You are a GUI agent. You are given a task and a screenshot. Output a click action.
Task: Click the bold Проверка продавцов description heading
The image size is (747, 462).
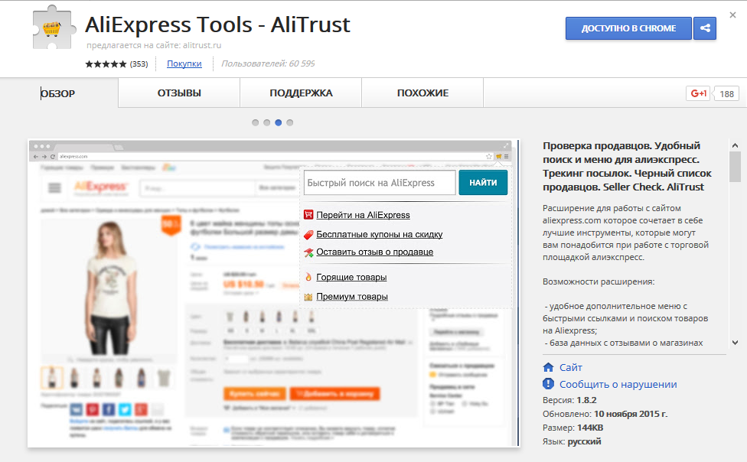click(627, 166)
